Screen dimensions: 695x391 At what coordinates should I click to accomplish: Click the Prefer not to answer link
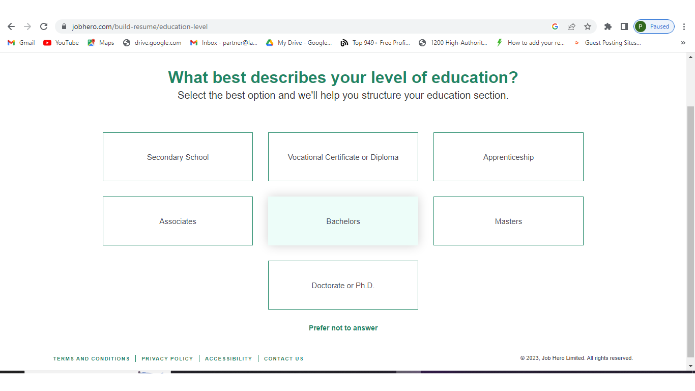tap(343, 328)
